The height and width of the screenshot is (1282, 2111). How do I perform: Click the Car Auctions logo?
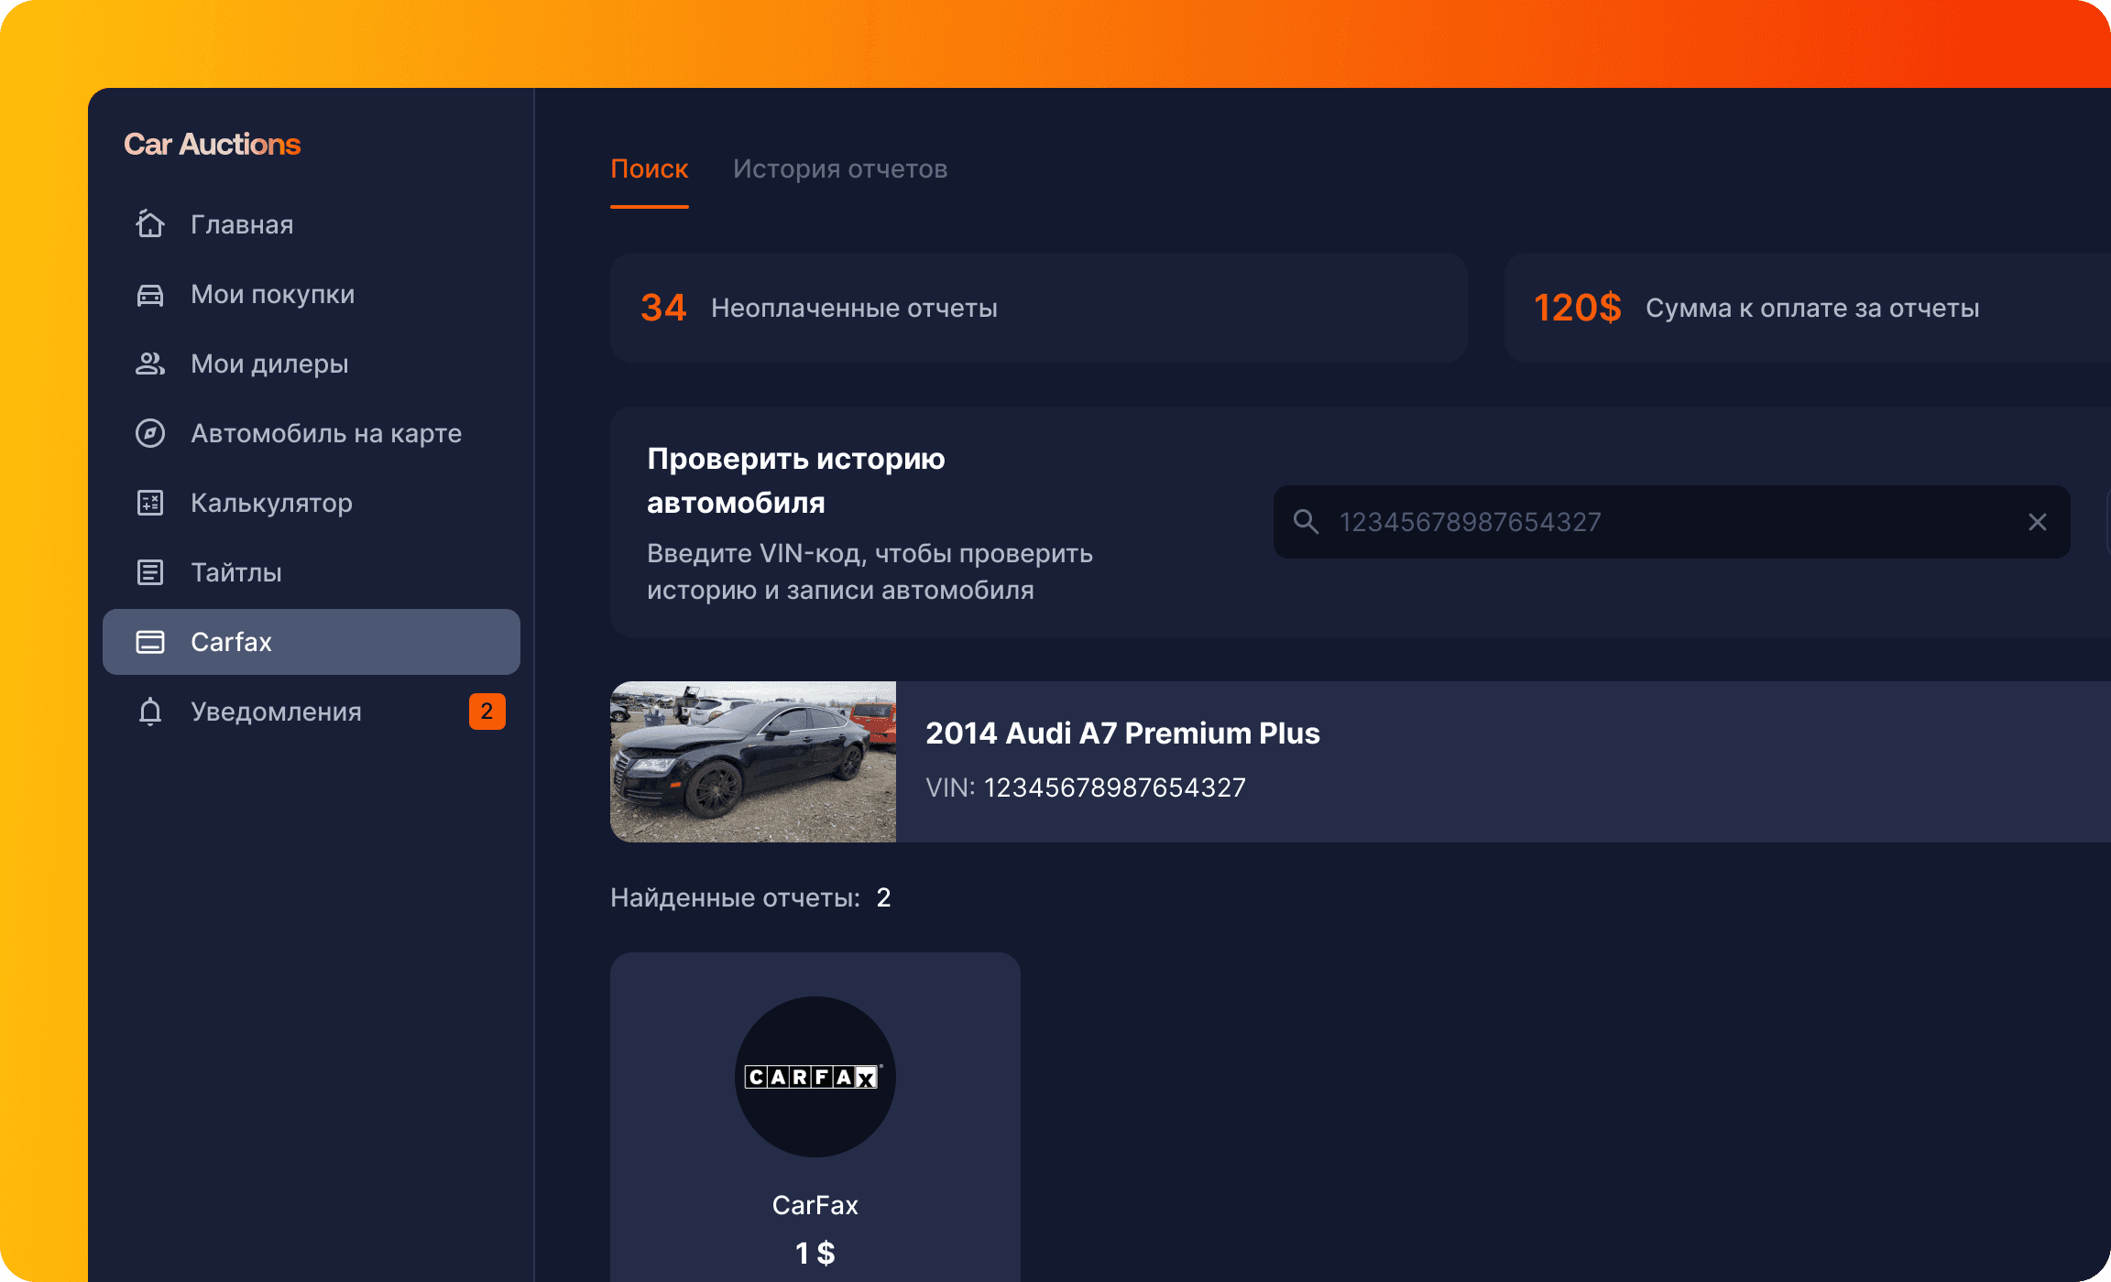click(213, 144)
